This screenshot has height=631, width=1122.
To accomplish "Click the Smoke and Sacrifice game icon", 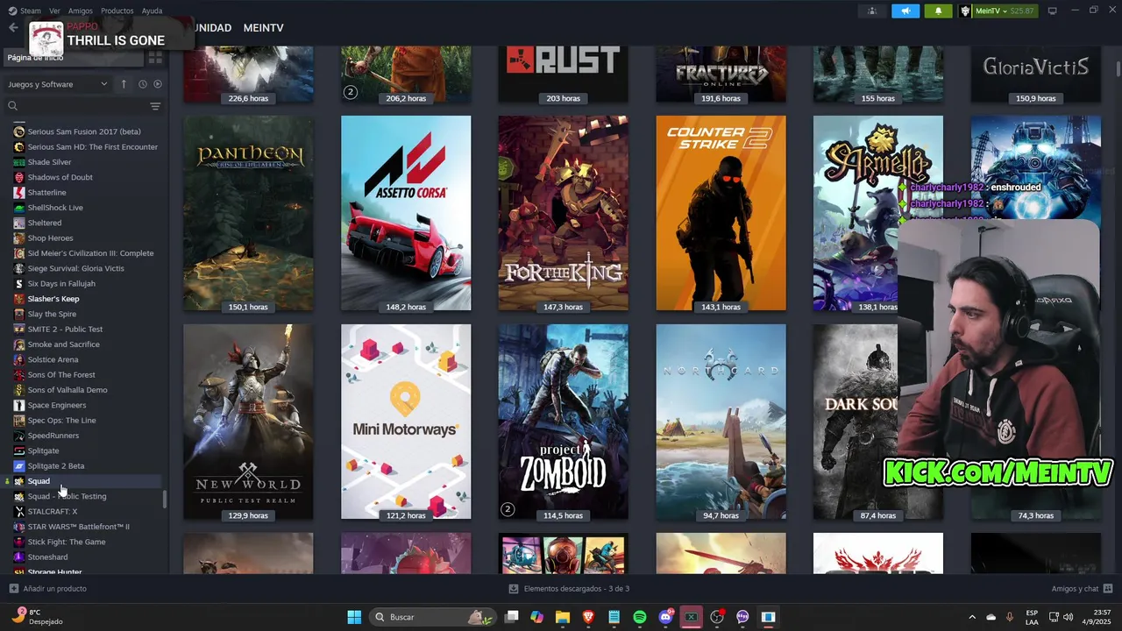I will click(x=19, y=344).
